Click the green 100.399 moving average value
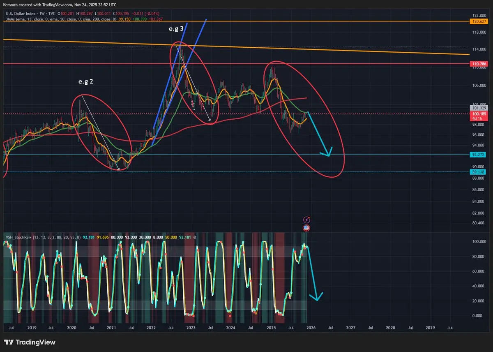The width and height of the screenshot is (493, 352). tap(140, 19)
